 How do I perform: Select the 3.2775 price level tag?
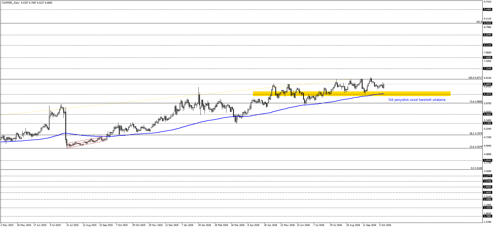pyautogui.click(x=488, y=176)
